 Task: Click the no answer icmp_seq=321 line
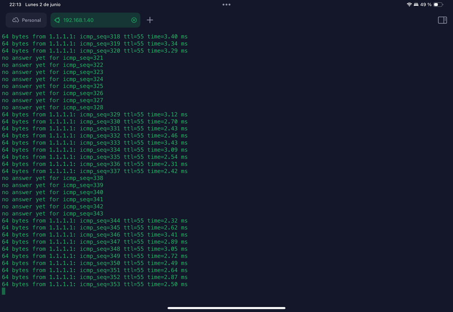[x=52, y=58]
